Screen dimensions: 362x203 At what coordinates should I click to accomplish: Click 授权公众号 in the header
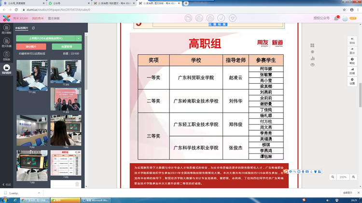pos(321,18)
